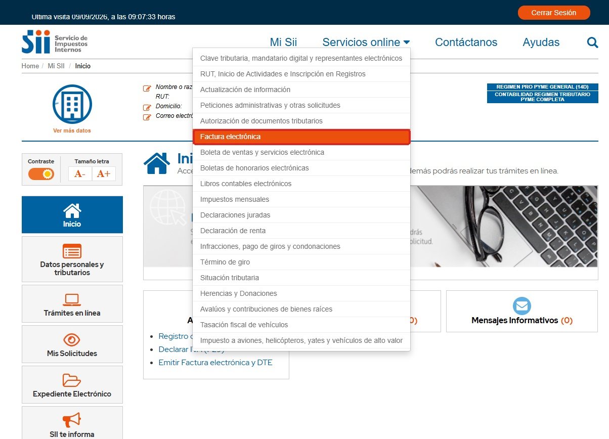The image size is (609, 439).
Task: Open Libros contables electrónicos
Action: tap(301, 184)
